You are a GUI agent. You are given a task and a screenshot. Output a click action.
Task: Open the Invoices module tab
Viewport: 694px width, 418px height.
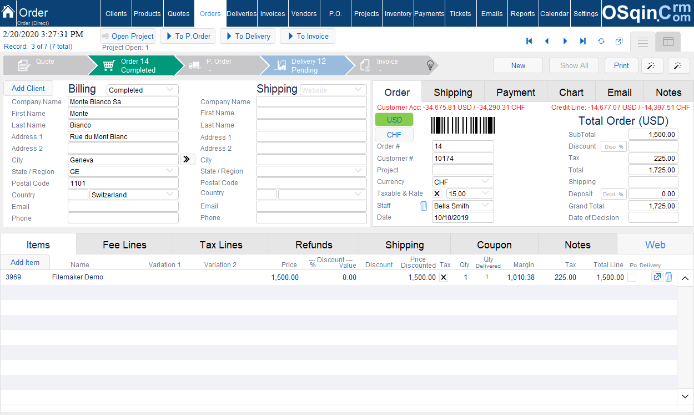(273, 13)
